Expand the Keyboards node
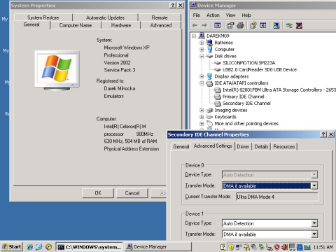 [x=202, y=117]
